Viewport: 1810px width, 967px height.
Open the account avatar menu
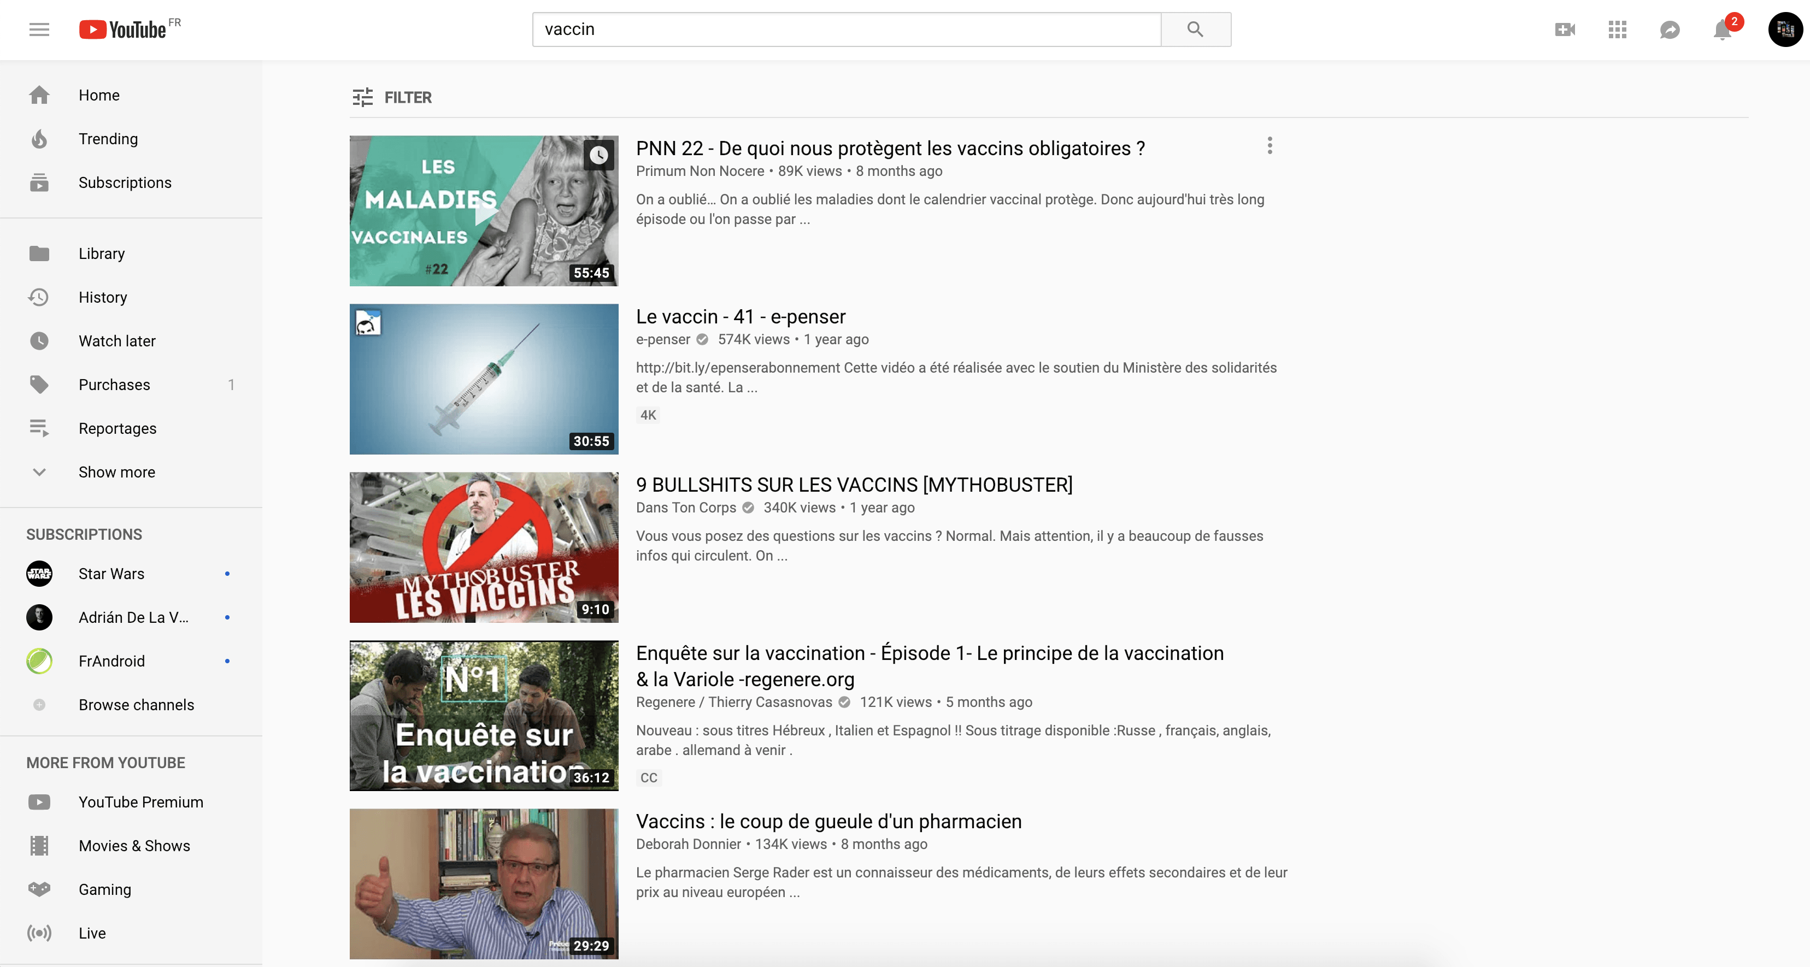1785,30
